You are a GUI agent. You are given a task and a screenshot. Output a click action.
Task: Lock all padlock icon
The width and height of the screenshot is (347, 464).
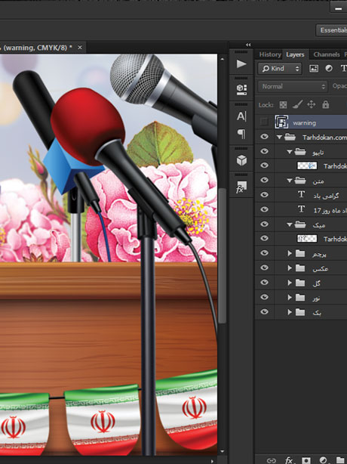pyautogui.click(x=325, y=104)
